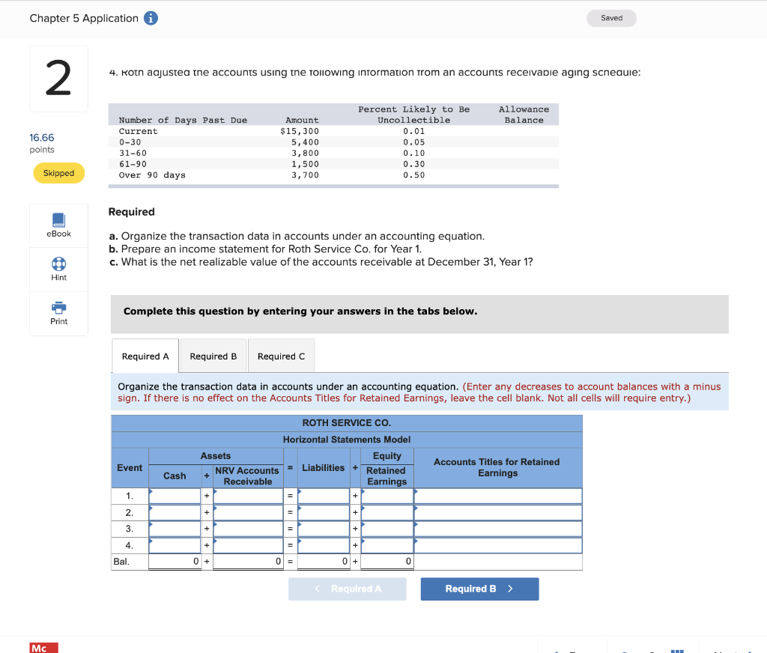Click the Skipped badge
The height and width of the screenshot is (653, 767).
click(58, 172)
